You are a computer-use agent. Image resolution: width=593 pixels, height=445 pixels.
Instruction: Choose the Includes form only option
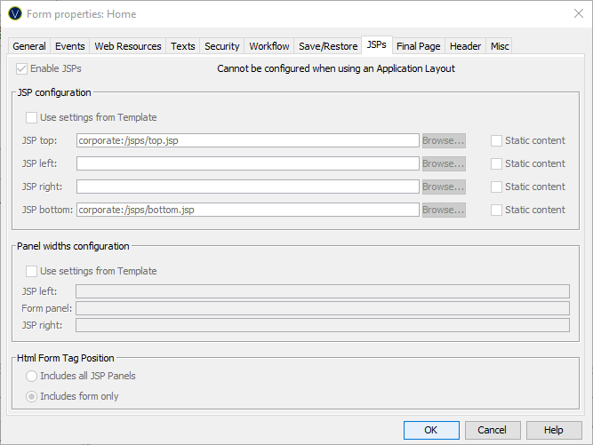32,396
